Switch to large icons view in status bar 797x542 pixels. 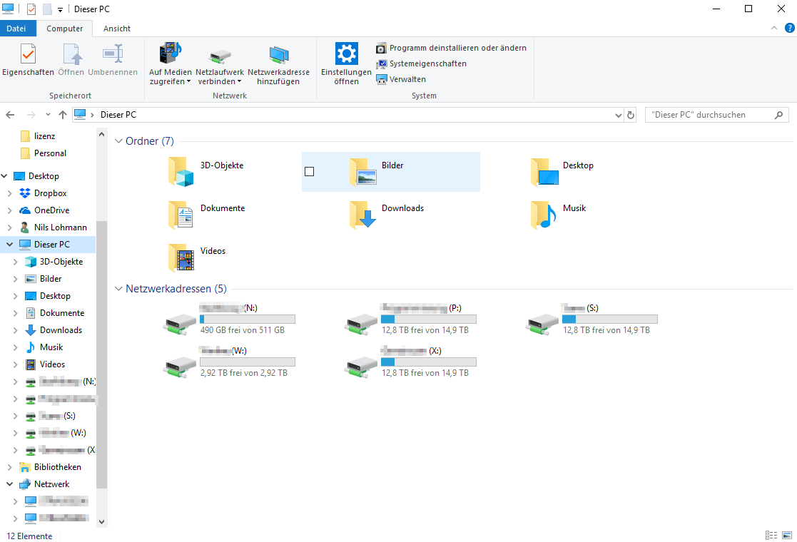tap(787, 536)
